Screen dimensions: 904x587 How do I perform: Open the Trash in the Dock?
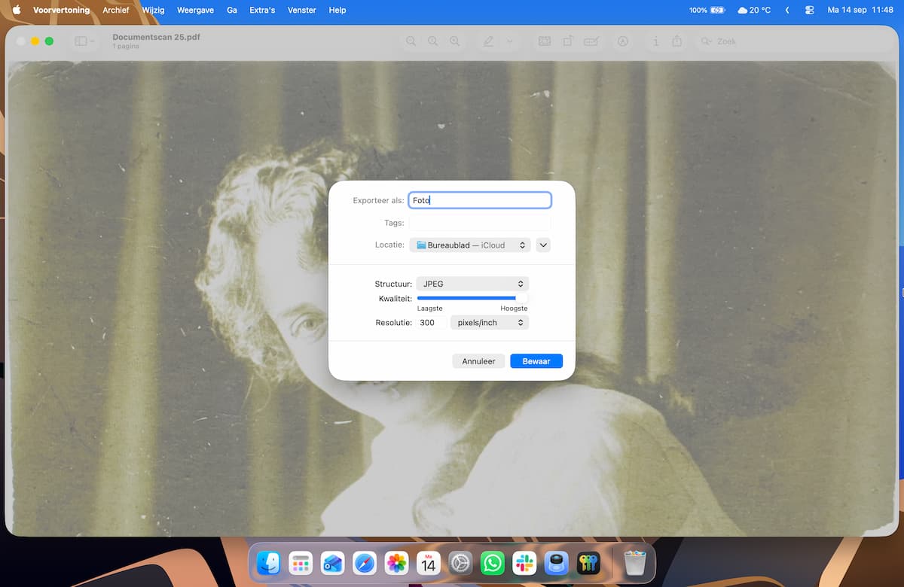[x=635, y=563]
